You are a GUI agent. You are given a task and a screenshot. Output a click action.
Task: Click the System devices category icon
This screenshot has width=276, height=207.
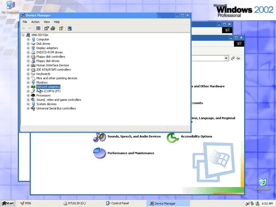[33, 104]
